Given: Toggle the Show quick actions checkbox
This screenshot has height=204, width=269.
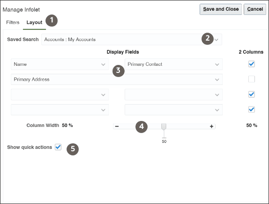Looking at the screenshot, I should click(x=58, y=147).
